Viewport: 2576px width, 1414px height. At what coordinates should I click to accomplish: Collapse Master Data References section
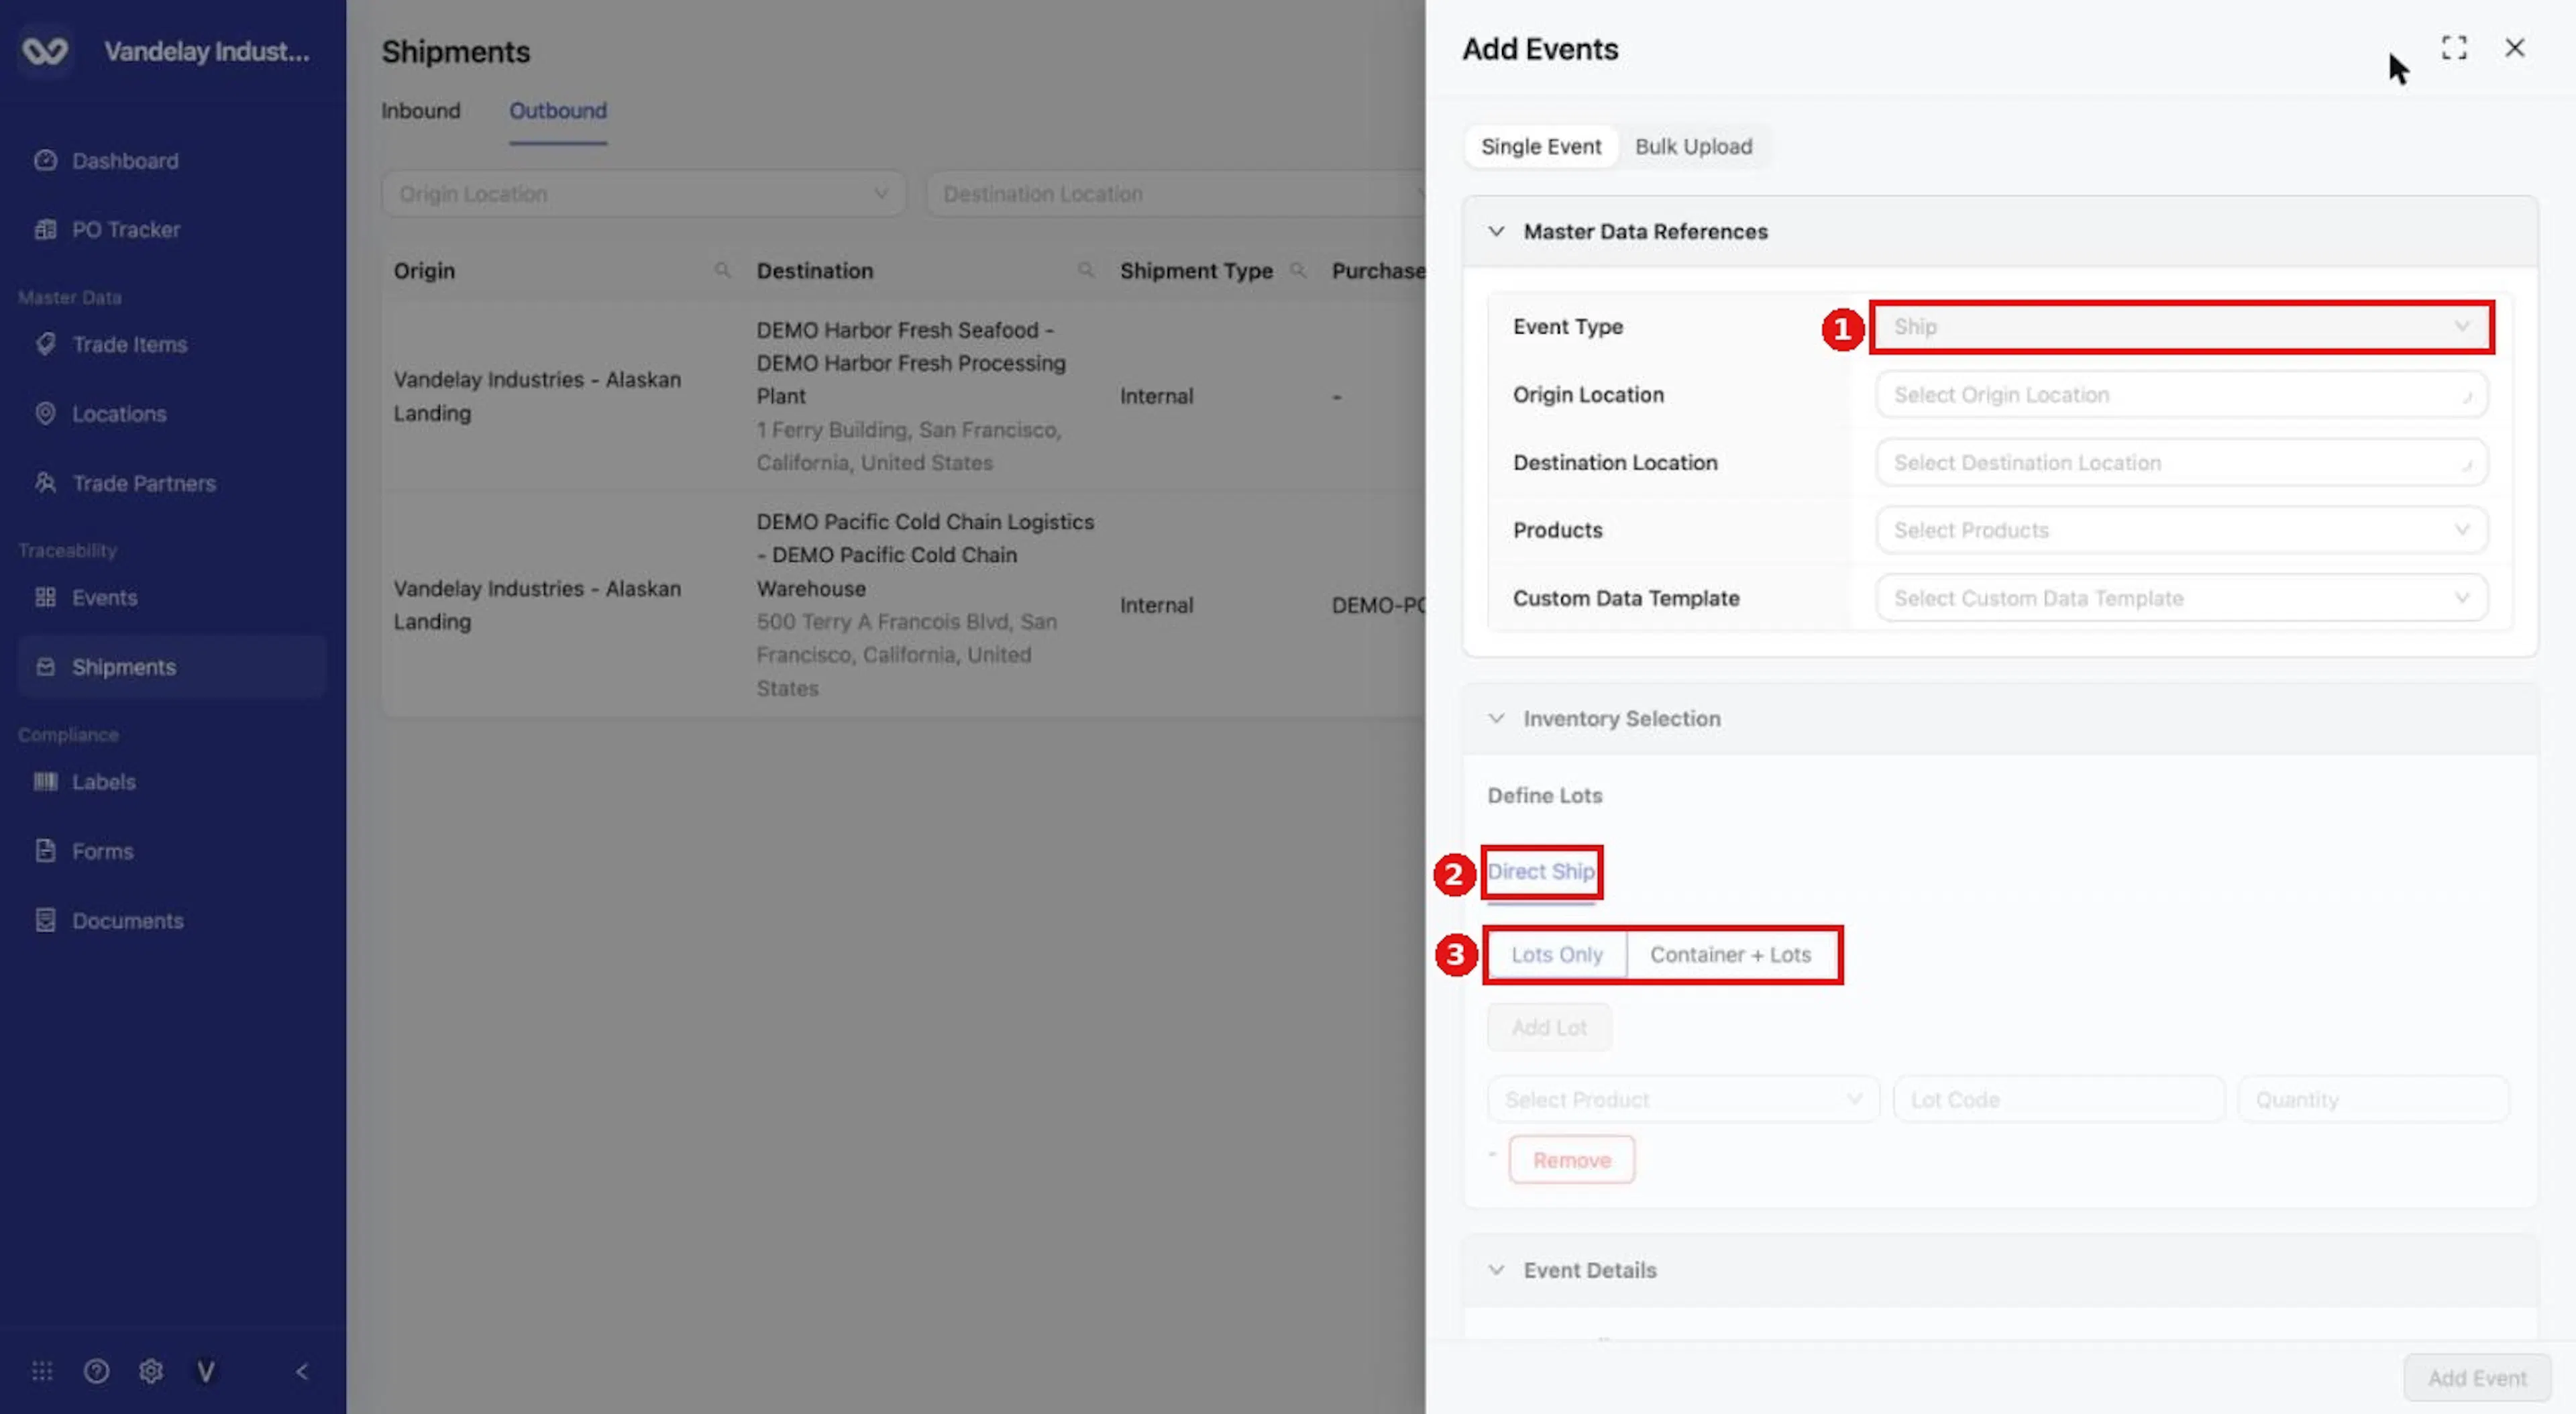point(1496,231)
